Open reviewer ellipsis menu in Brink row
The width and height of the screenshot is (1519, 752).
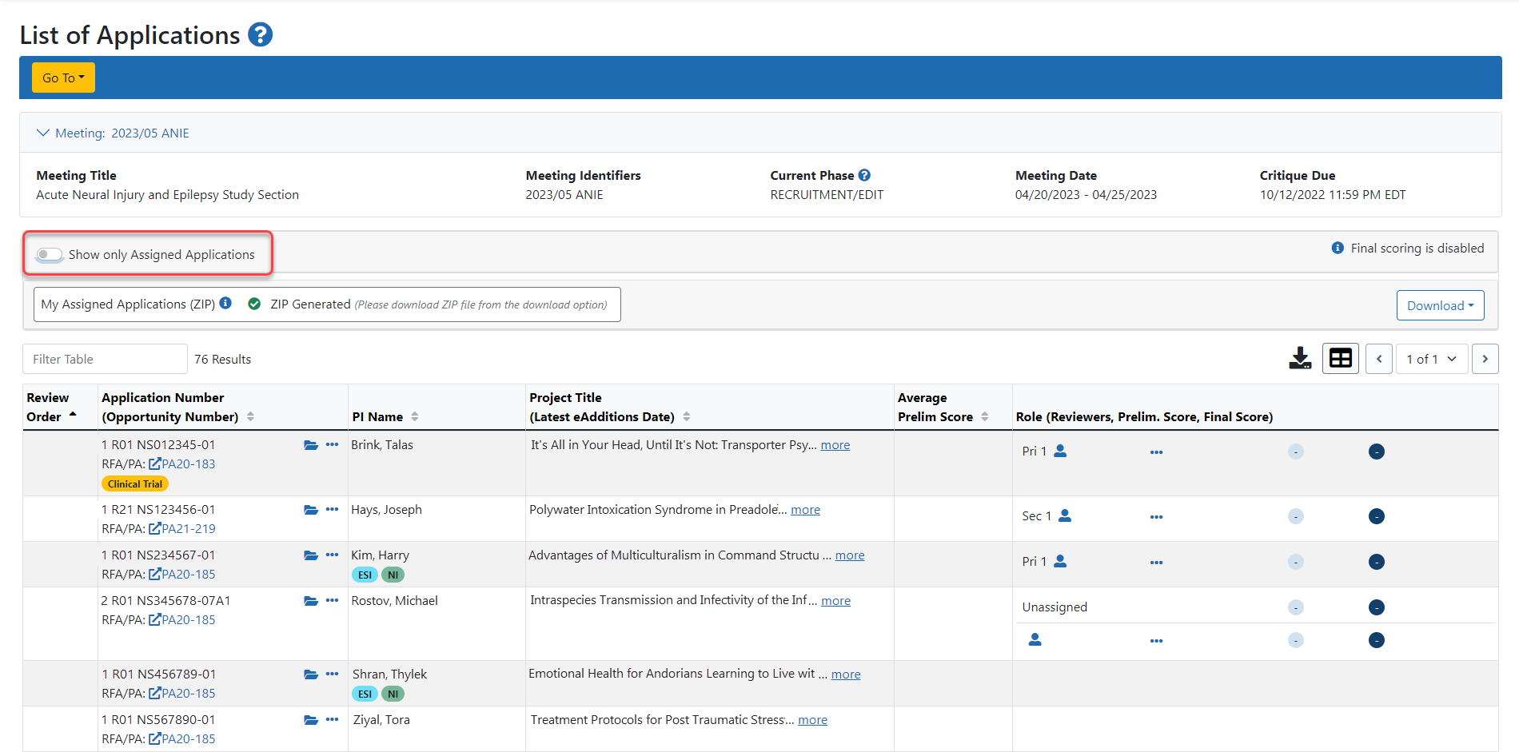point(1156,452)
